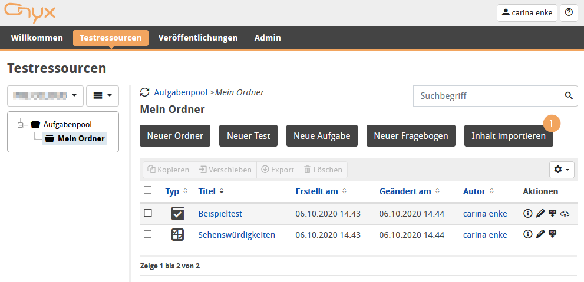Viewport: 584px width, 282px height.
Task: Sort by Autor column arrows
Action: click(x=491, y=191)
